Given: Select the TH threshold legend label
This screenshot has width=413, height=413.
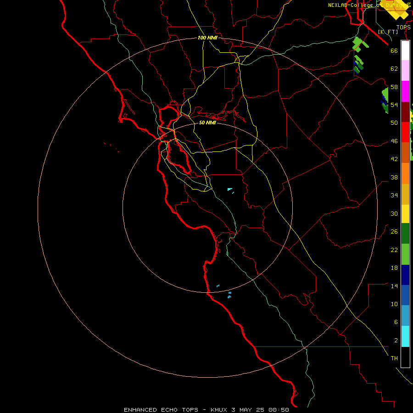Looking at the screenshot, I should pyautogui.click(x=394, y=358).
